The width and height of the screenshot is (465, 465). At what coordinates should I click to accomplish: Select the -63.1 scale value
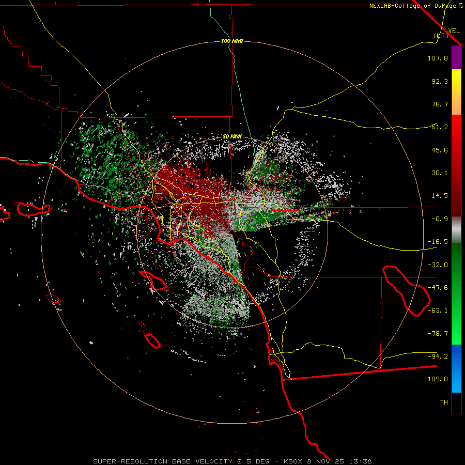[438, 311]
